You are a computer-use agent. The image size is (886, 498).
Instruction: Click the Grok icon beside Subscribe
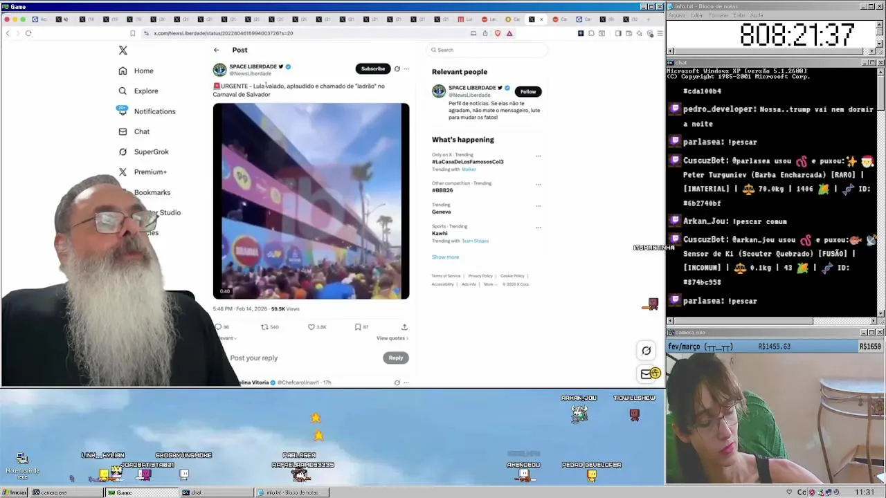[397, 68]
